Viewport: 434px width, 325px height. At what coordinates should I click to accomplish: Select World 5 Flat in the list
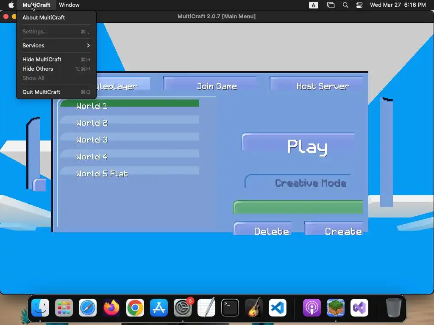(x=130, y=172)
